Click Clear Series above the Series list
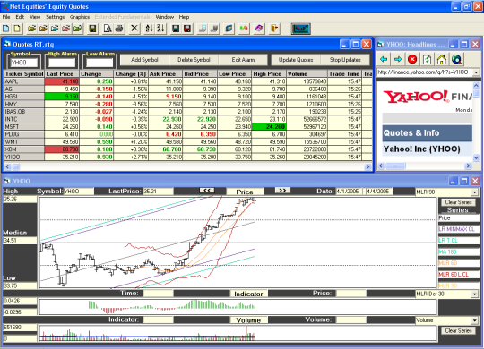 tap(458, 202)
